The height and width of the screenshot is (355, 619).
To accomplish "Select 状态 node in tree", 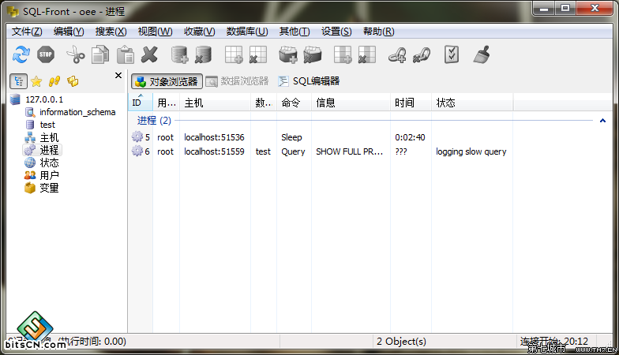I will 49,163.
